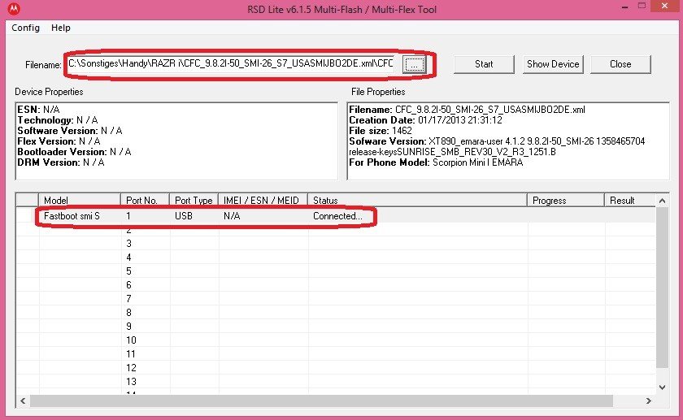Viewport: 683px width, 420px height.
Task: Click the ESN: N/A line
Action: click(x=38, y=109)
